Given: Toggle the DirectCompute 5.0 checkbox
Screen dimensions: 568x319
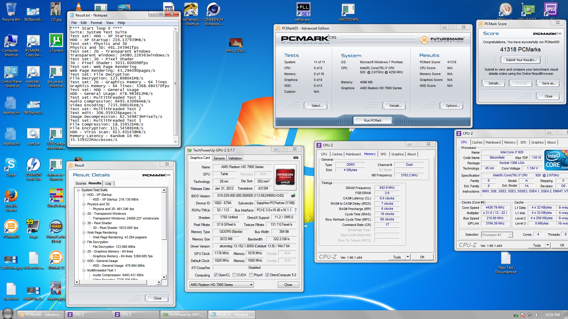Looking at the screenshot, I should click(267, 275).
